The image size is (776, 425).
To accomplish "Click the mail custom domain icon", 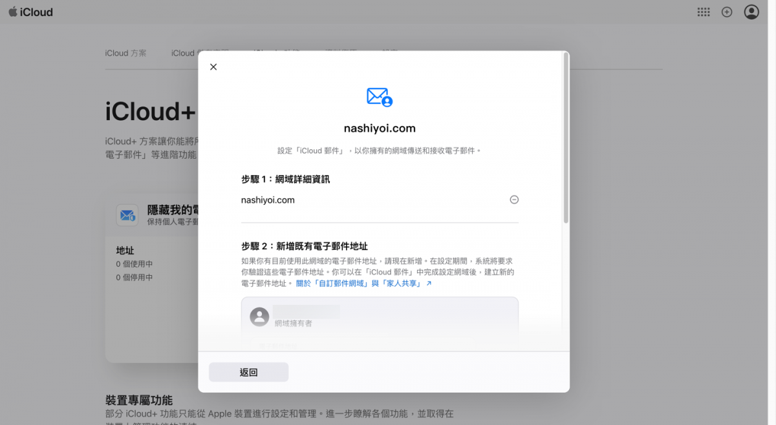I will pos(380,97).
